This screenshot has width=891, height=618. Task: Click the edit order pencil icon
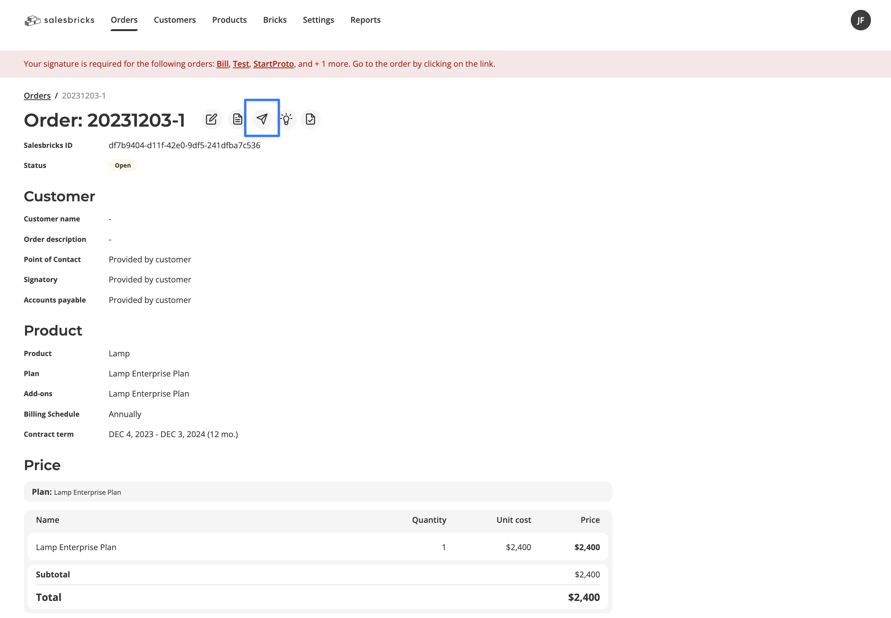pos(212,119)
